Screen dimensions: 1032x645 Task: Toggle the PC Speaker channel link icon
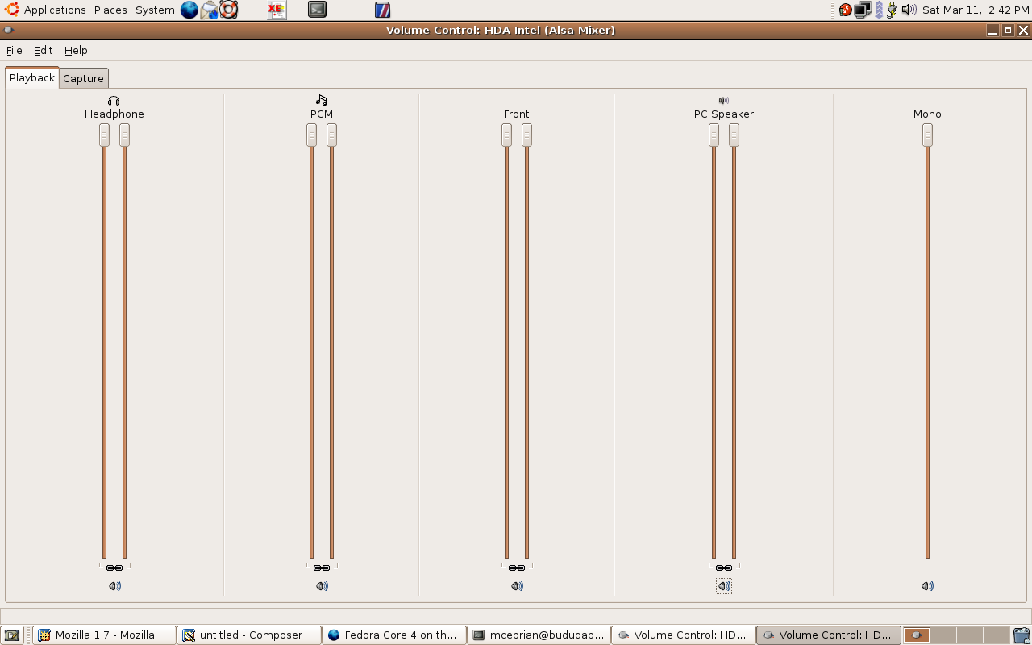coord(724,568)
